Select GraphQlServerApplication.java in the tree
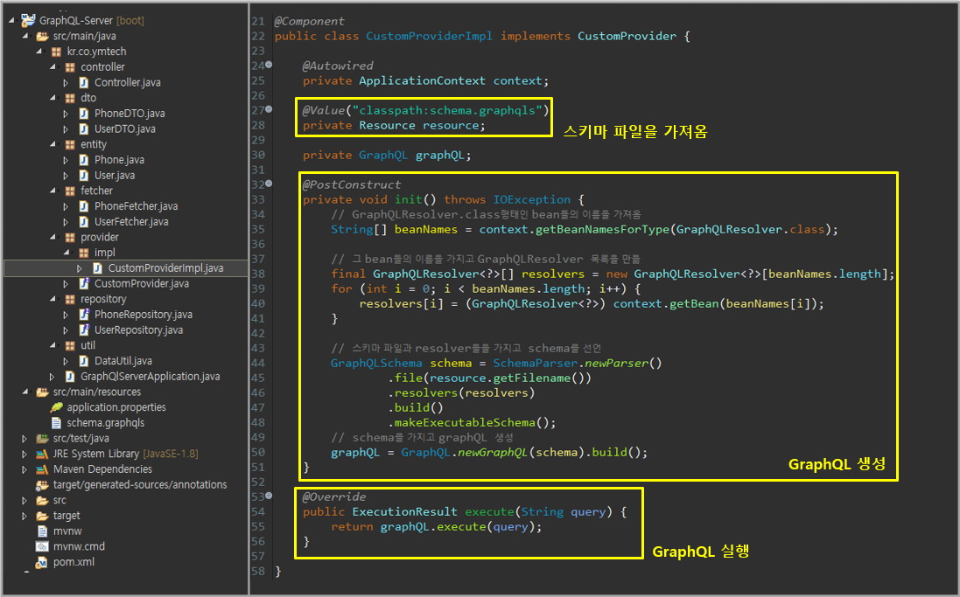 click(150, 377)
